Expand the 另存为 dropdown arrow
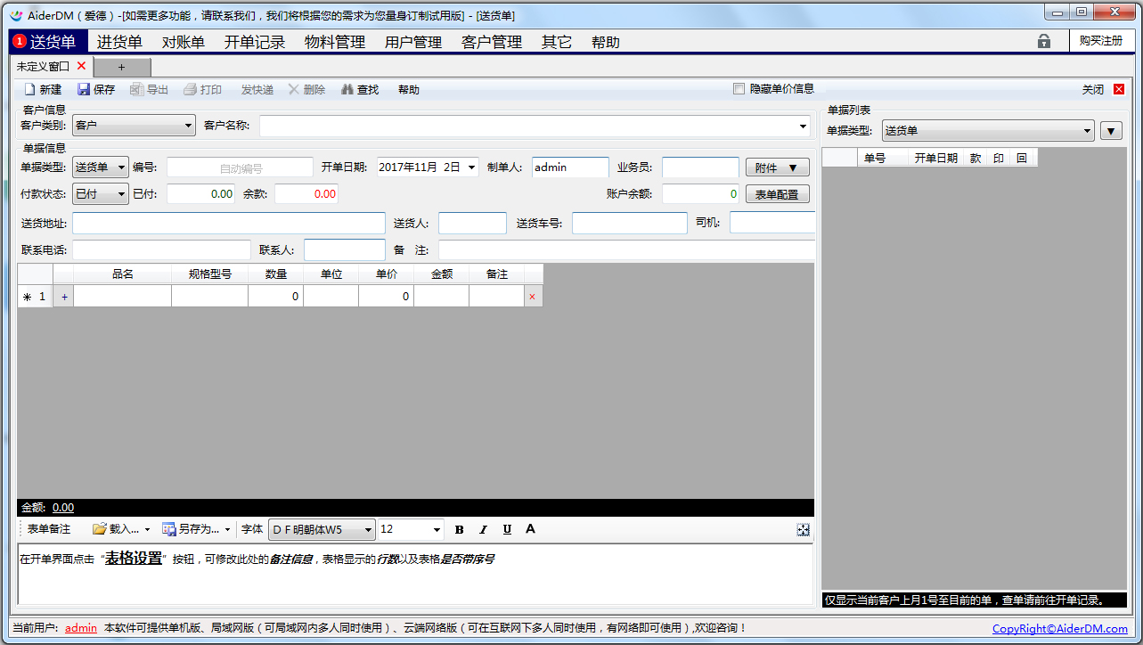Screen dimensions: 1143x645 pos(227,530)
